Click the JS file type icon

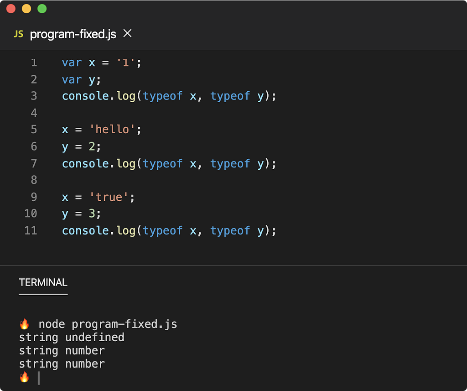pyautogui.click(x=18, y=34)
